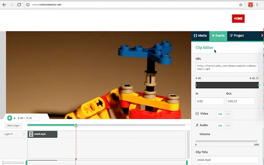
Task: Click the Layer 0 handle icon
Action: (x=24, y=134)
